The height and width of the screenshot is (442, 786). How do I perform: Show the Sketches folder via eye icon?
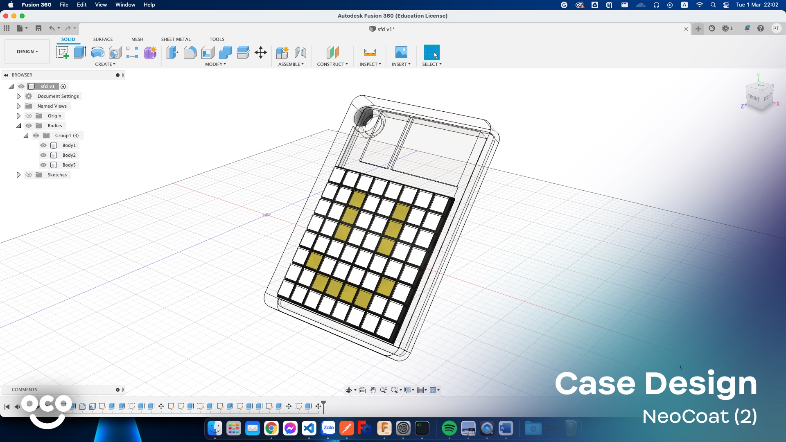tap(29, 175)
